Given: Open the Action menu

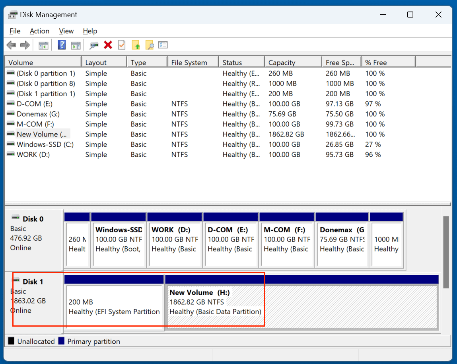Looking at the screenshot, I should (39, 31).
